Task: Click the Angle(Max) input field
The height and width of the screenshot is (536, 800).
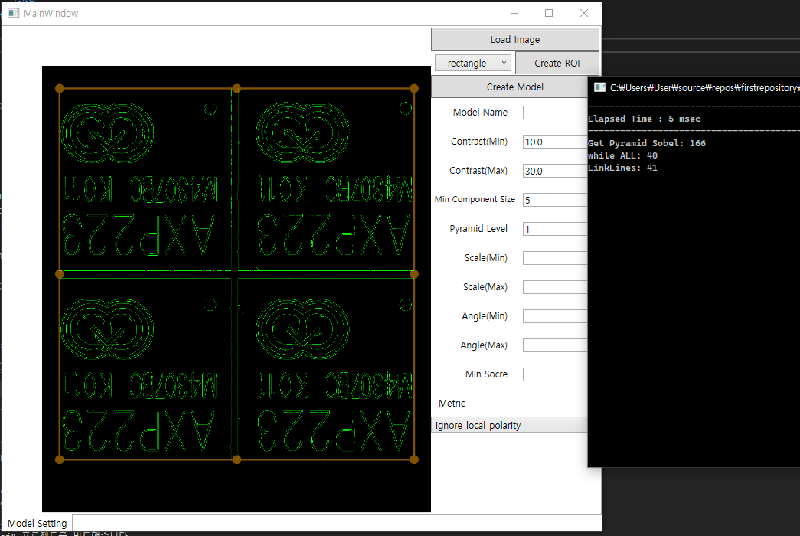Action: point(555,345)
